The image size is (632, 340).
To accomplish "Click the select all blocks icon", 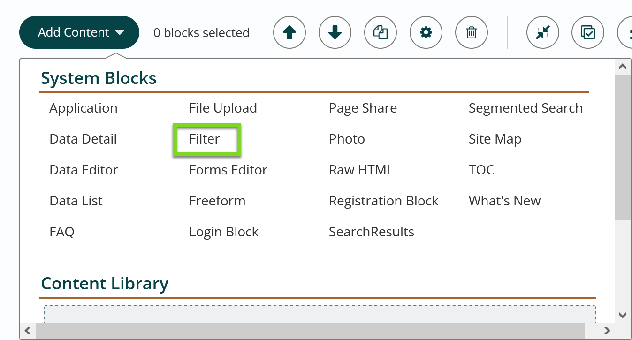I will pos(588,32).
